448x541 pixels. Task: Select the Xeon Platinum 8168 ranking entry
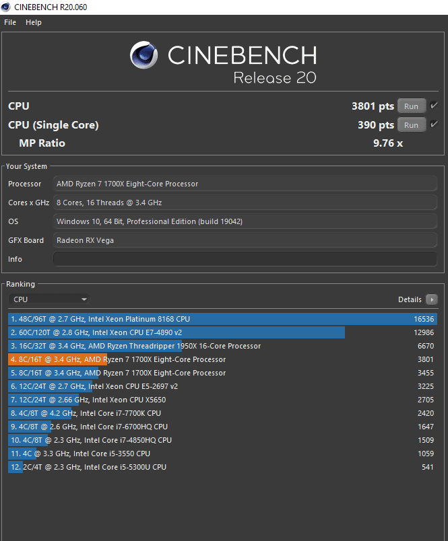tap(222, 319)
